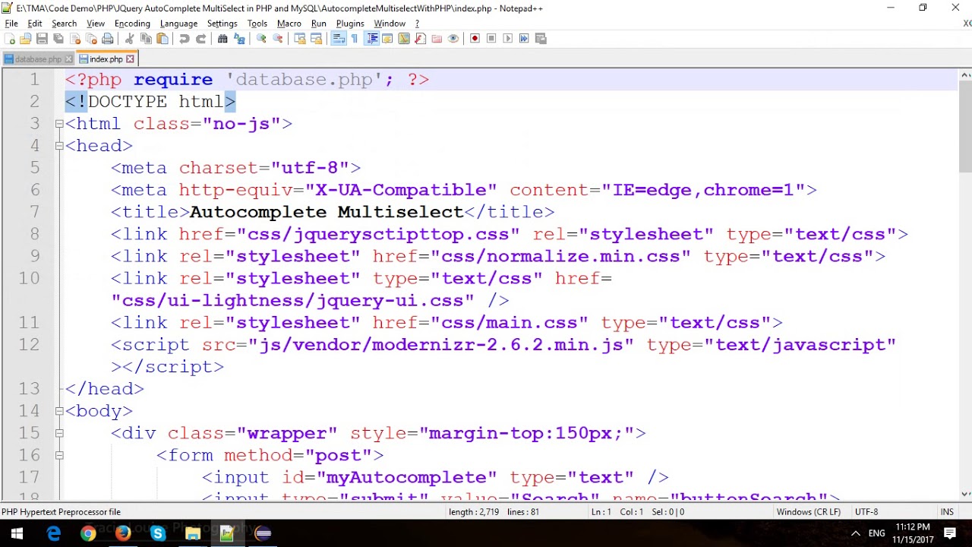Create a new file with the New toolbar icon
Image resolution: width=972 pixels, height=547 pixels.
click(9, 38)
